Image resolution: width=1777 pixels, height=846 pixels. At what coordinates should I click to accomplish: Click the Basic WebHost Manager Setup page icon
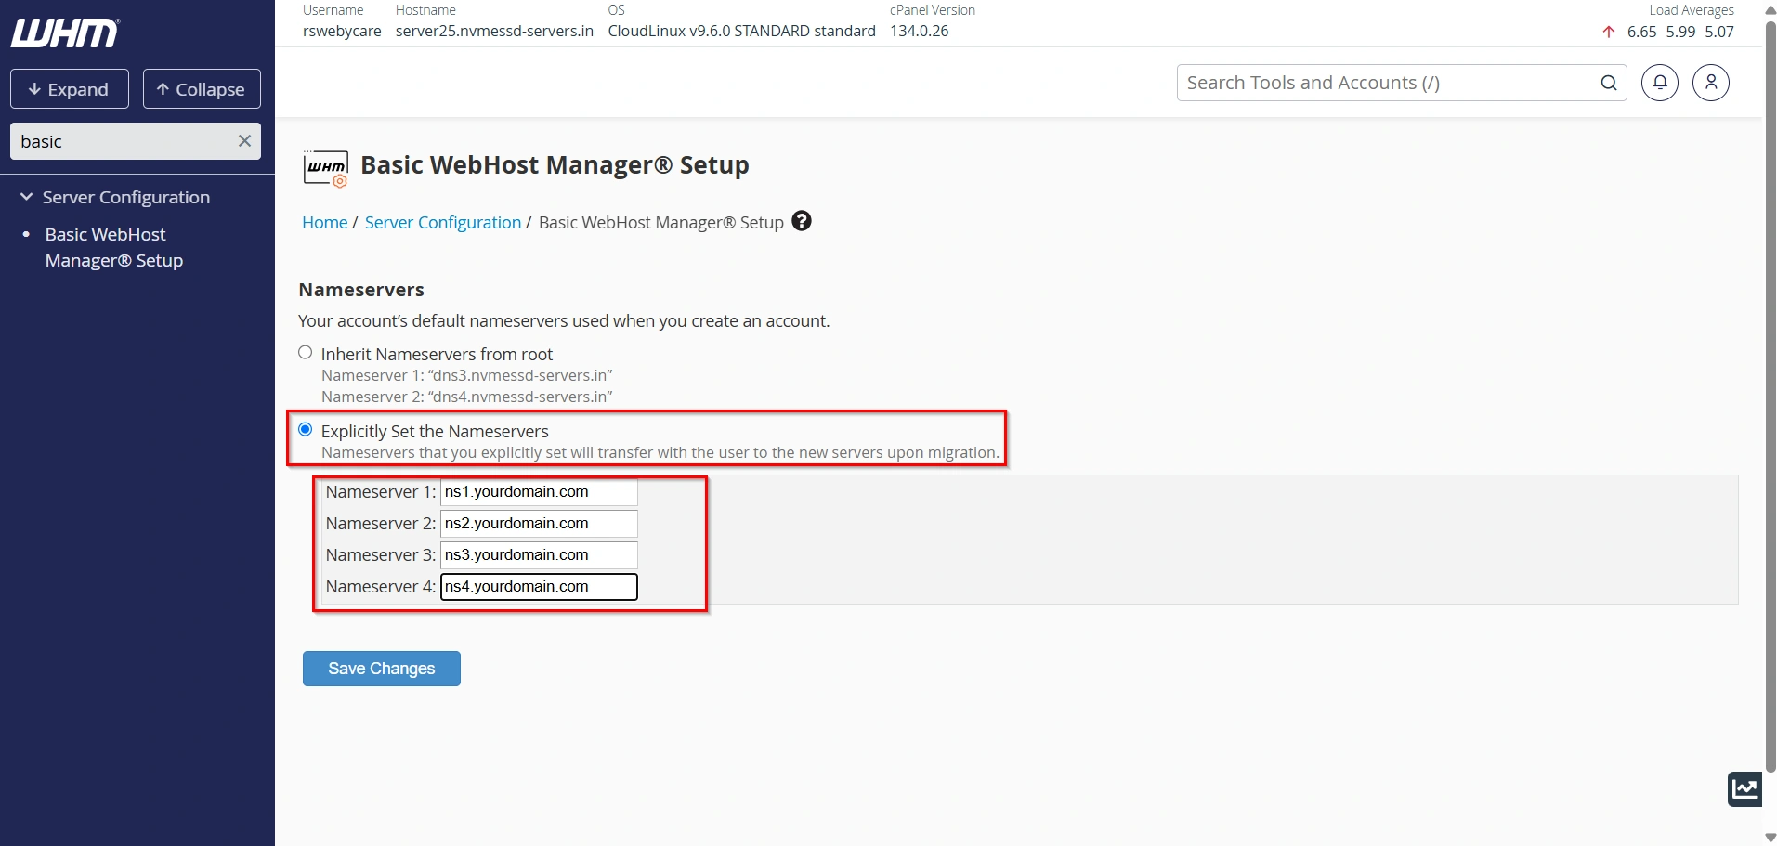point(326,168)
